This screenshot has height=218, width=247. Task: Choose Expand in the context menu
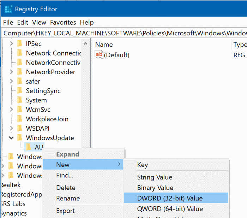point(68,154)
